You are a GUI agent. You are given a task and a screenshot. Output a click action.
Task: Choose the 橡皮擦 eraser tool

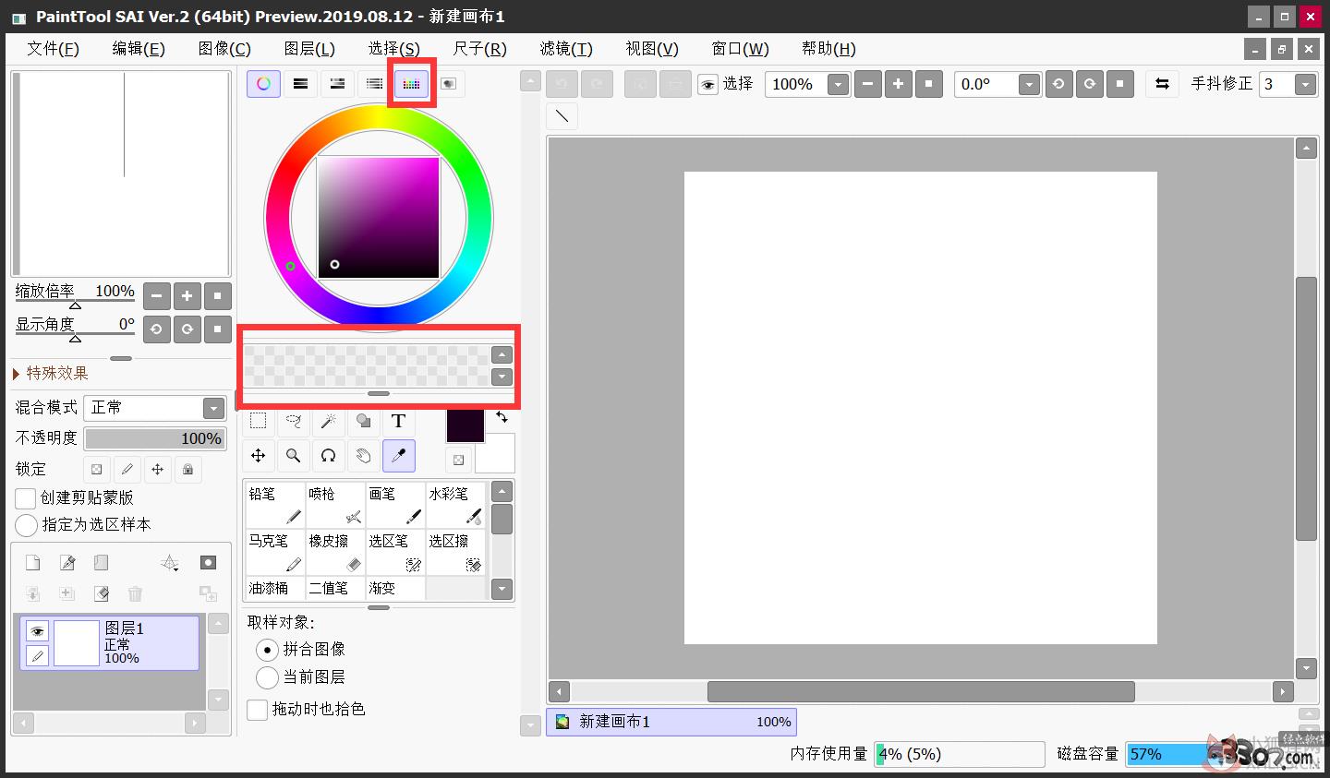point(334,552)
